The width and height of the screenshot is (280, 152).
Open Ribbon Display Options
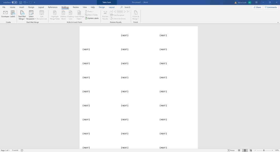tap(256, 2)
